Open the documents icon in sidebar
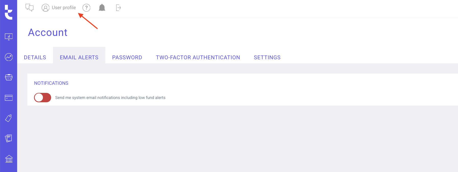Viewport: 458px width, 172px height. click(x=9, y=138)
